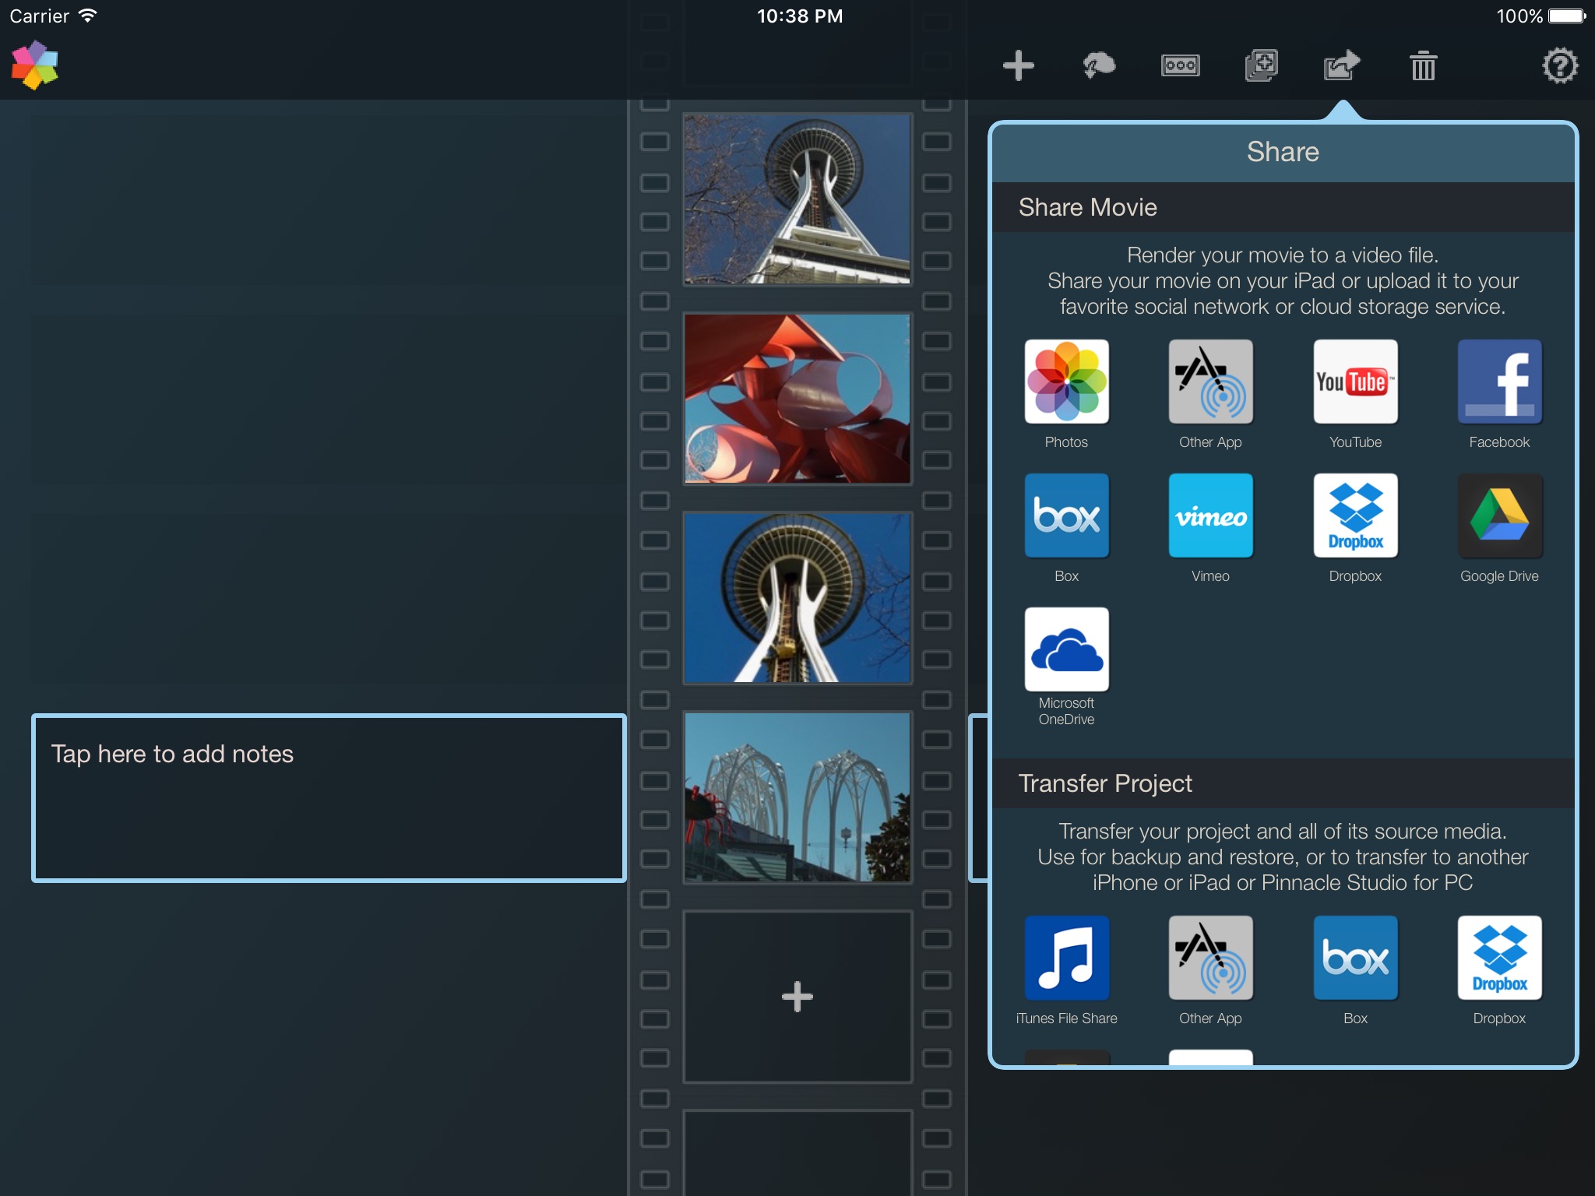Viewport: 1595px width, 1196px height.
Task: Tap the Wi-Fi indicator in the status bar
Action: [x=88, y=16]
